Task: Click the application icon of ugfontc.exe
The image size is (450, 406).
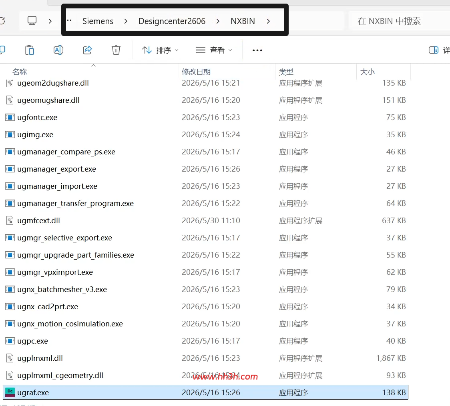Action: coord(10,117)
